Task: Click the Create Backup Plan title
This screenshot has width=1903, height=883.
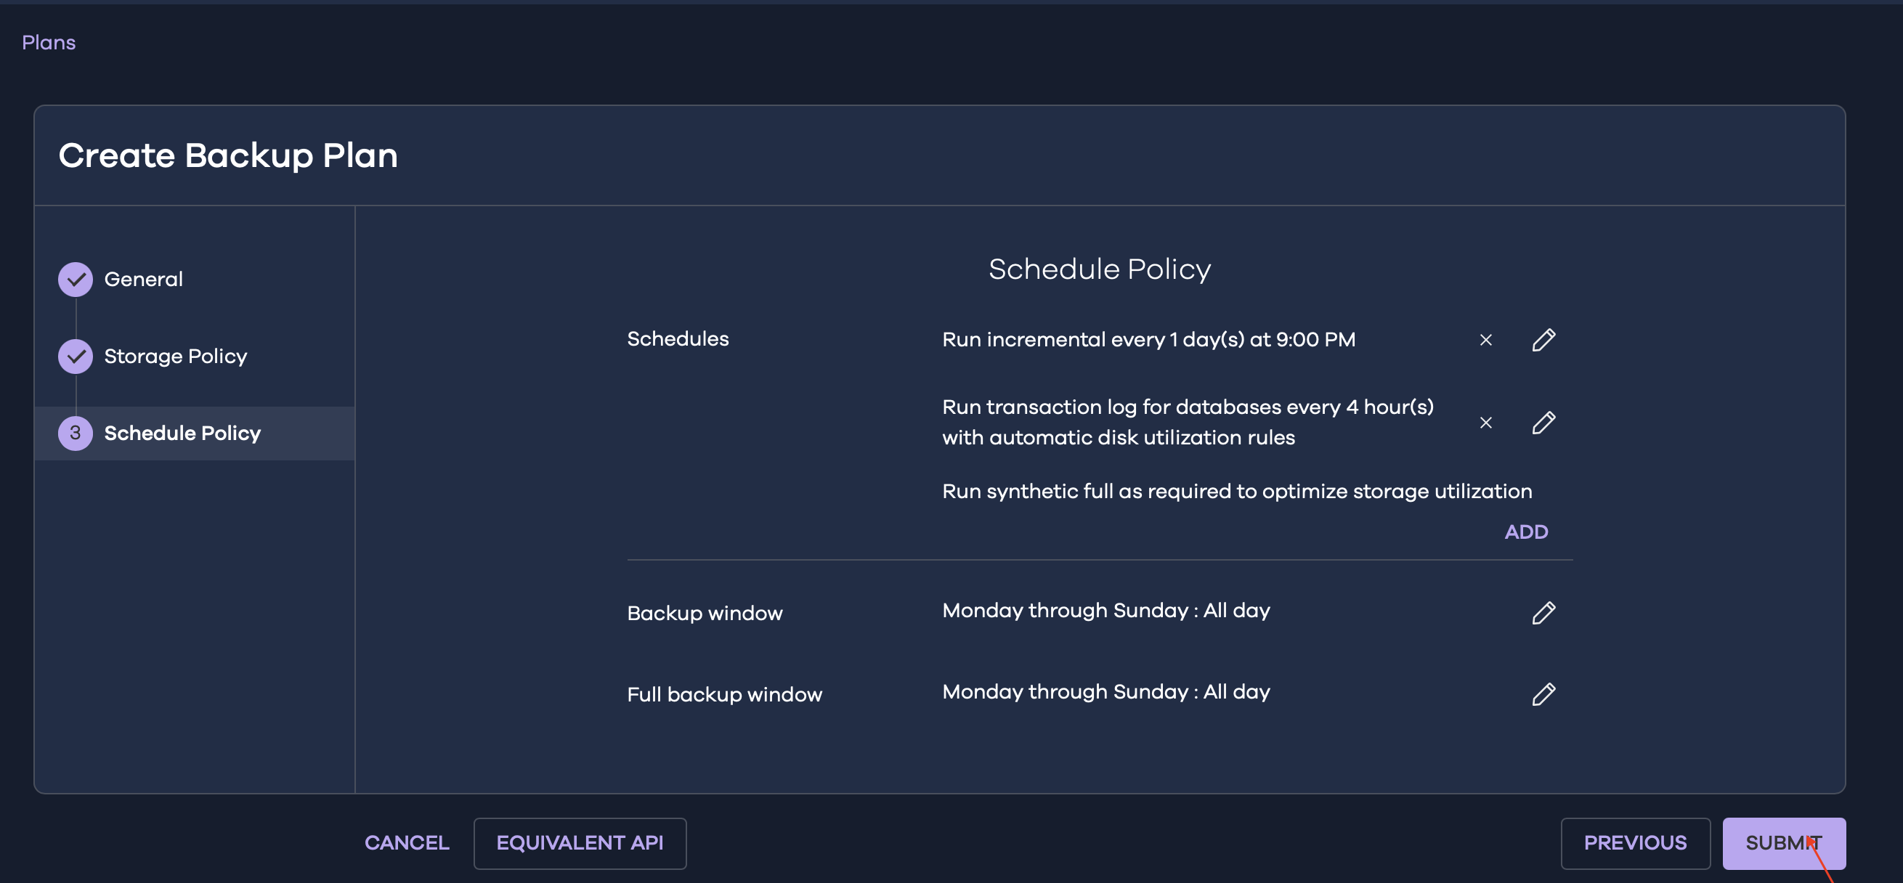Action: click(x=227, y=155)
